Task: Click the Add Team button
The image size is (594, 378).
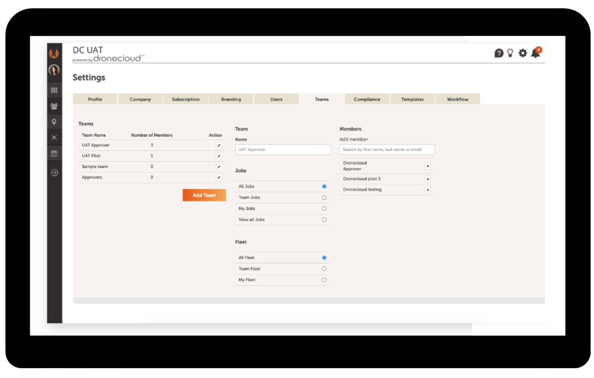Action: tap(204, 195)
